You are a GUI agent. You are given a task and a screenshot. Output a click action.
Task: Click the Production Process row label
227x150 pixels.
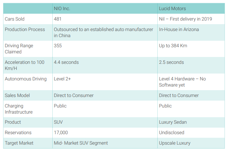(x=25, y=29)
